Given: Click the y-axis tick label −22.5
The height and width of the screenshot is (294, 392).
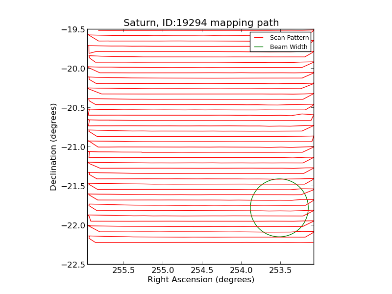Looking at the screenshot, I should (73, 265).
